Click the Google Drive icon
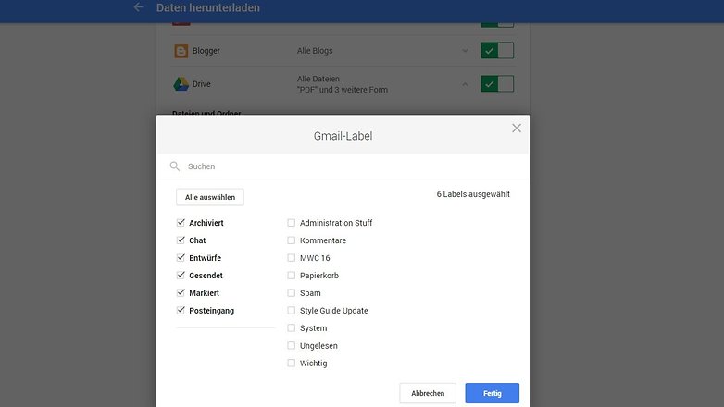This screenshot has width=724, height=407. [181, 84]
